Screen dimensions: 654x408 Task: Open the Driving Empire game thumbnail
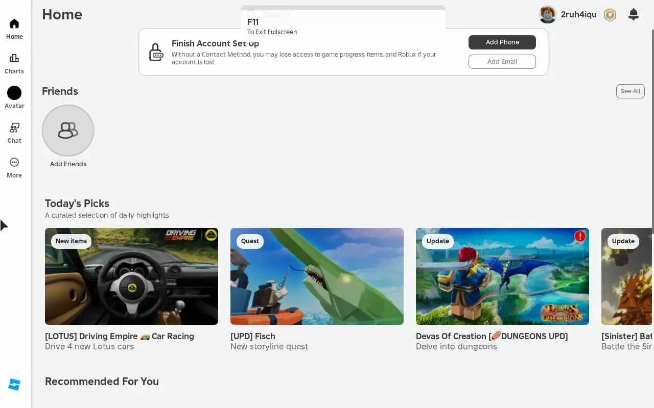coord(131,276)
